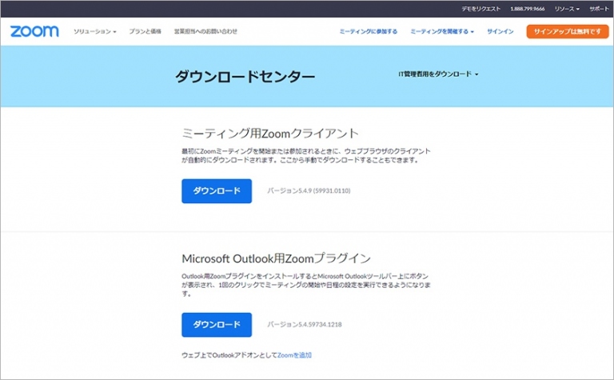Click the Zoomを追加 link
The width and height of the screenshot is (614, 380).
(x=294, y=355)
